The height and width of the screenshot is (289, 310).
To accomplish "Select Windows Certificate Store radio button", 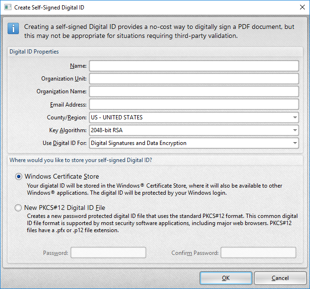I will [18, 177].
